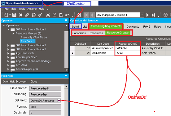Click Close in Field Help
171x116 pixels.
(x=34, y=82)
